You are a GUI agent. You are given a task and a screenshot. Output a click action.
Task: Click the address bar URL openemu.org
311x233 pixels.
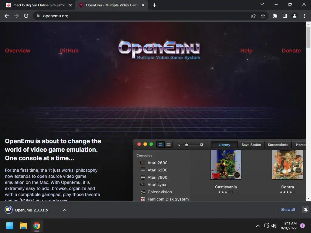click(56, 16)
